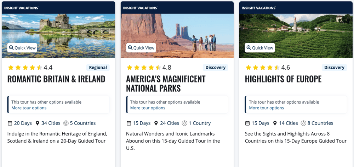Click the magnifier icon on Highlights of Europe card
The image size is (354, 167).
pyautogui.click(x=249, y=48)
